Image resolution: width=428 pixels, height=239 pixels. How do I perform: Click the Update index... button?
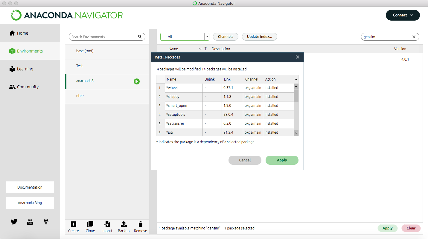pyautogui.click(x=260, y=37)
